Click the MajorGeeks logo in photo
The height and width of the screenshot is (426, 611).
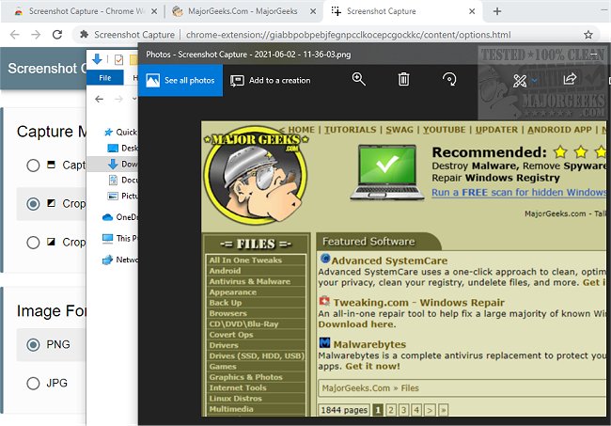pos(256,176)
